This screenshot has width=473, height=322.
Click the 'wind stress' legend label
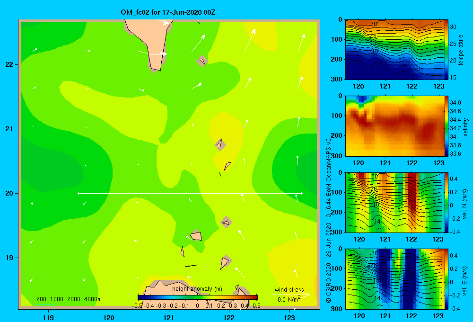point(289,290)
